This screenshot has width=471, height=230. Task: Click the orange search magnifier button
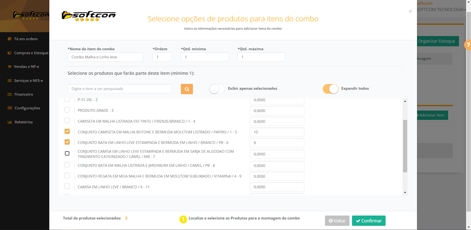(187, 89)
